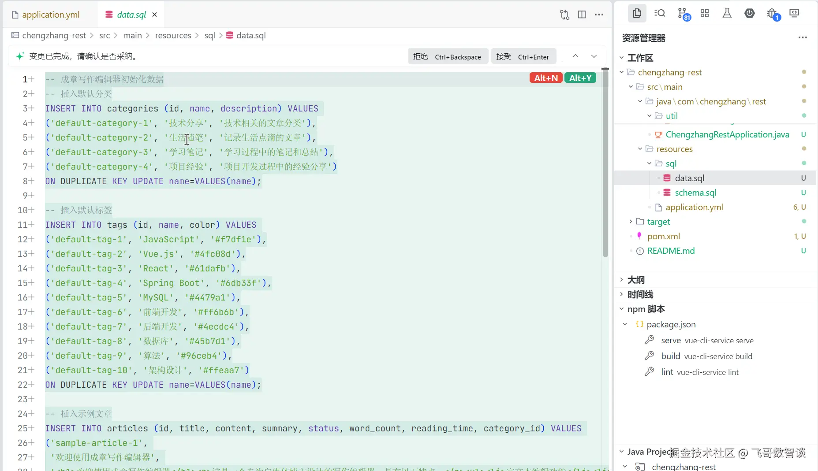Open the Testing flask icon
The width and height of the screenshot is (818, 471).
click(x=727, y=13)
